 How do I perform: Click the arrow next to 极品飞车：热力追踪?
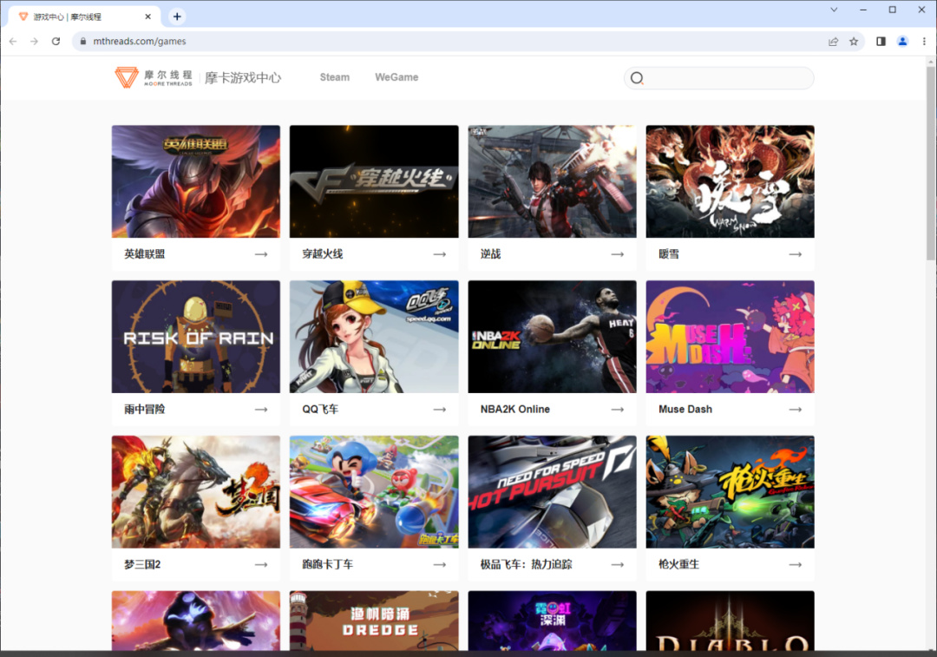[x=618, y=564]
